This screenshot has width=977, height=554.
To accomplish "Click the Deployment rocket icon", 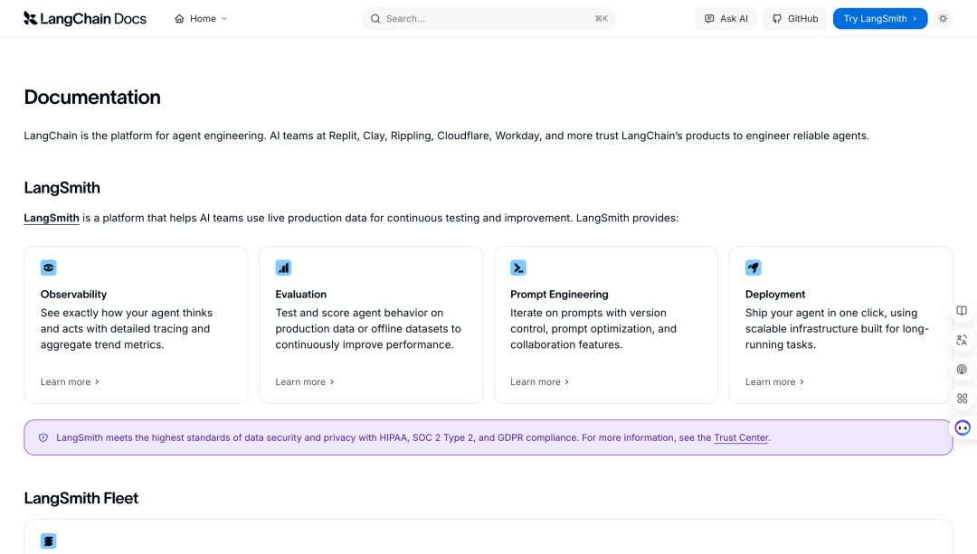I will (x=754, y=268).
